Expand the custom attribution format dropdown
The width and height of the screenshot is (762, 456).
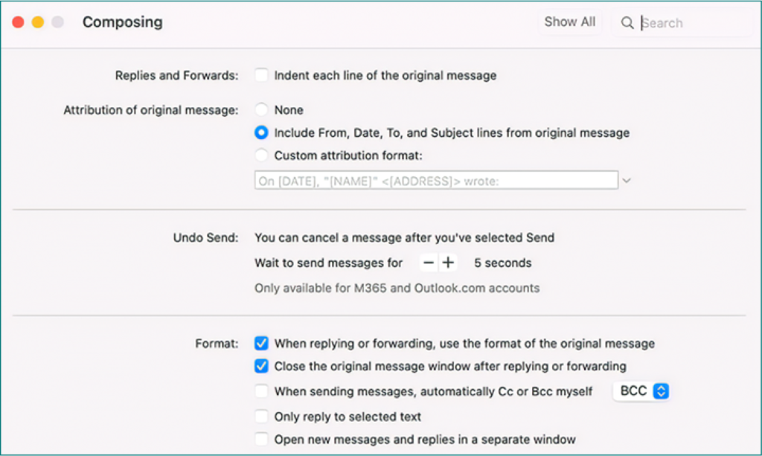626,179
